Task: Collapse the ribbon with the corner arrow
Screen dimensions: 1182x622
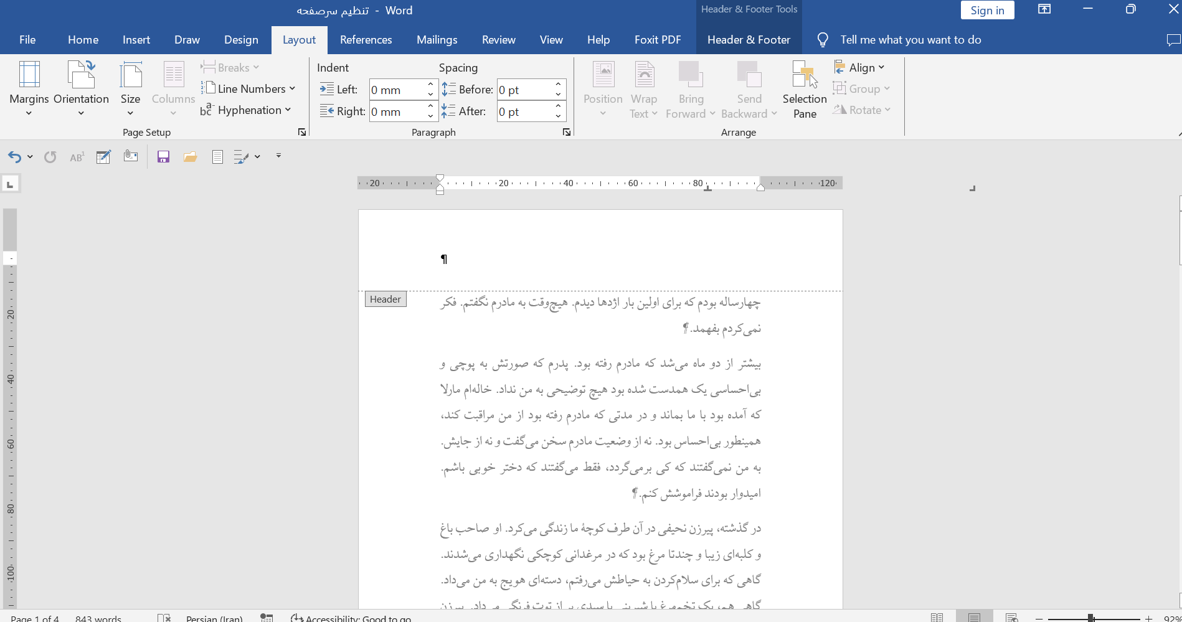Action: [1179, 133]
